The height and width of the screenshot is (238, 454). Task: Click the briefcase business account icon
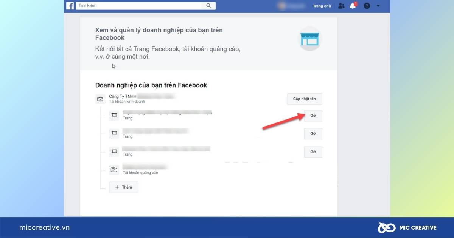click(x=100, y=99)
